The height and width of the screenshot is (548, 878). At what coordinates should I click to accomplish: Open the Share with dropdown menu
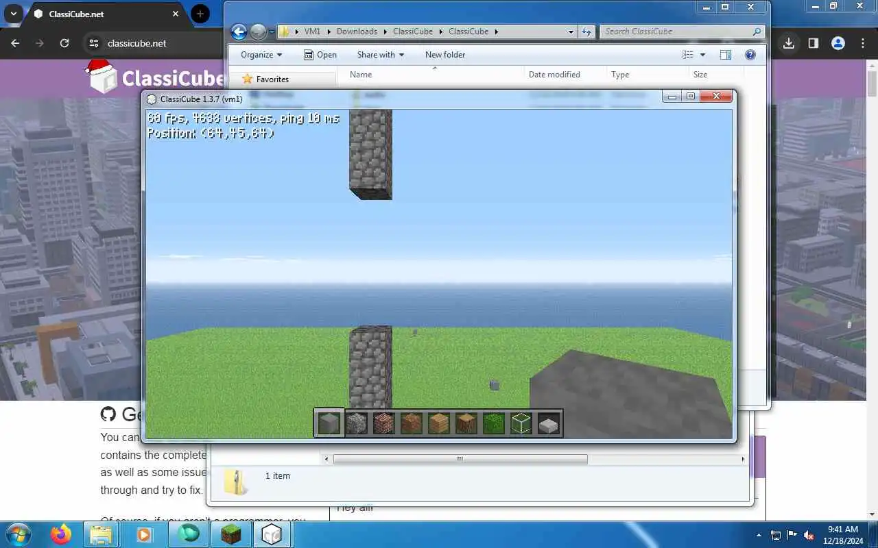click(x=381, y=55)
